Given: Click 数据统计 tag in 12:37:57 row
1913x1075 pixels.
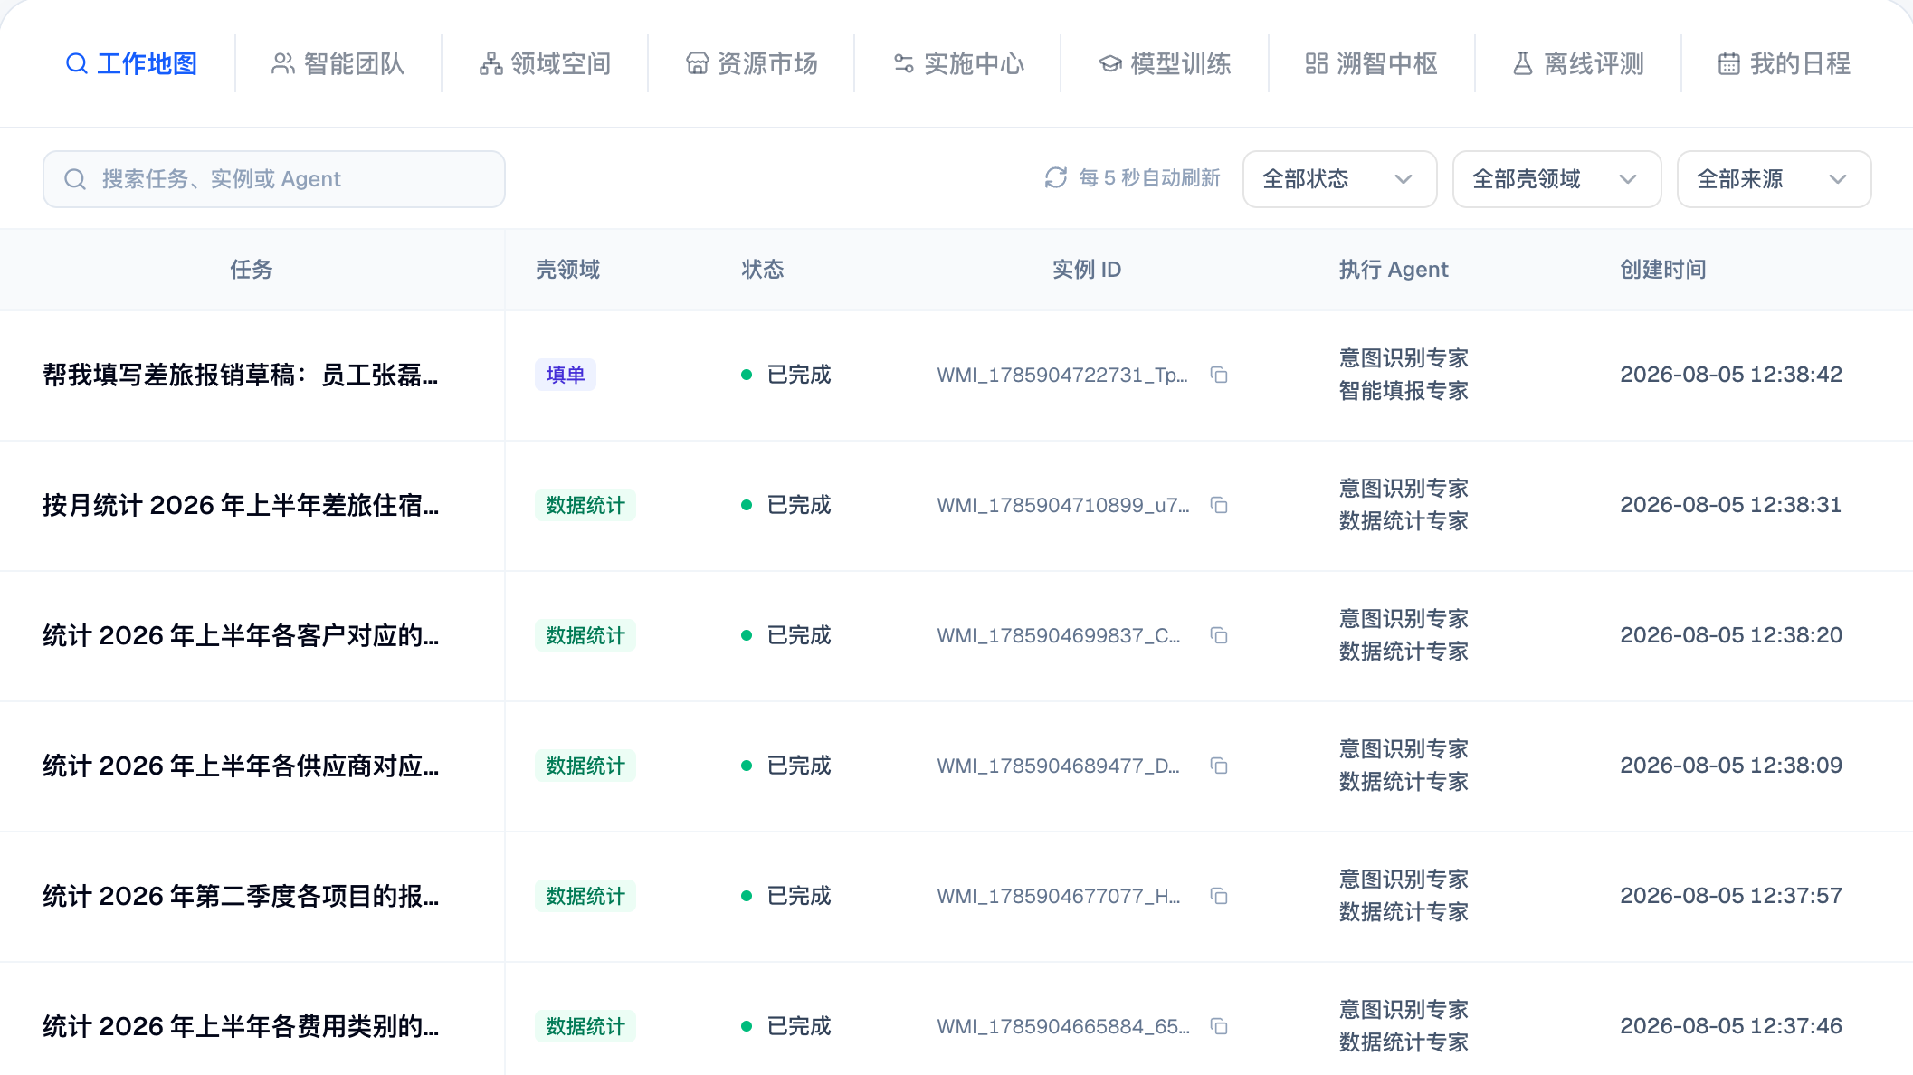Looking at the screenshot, I should 585,896.
